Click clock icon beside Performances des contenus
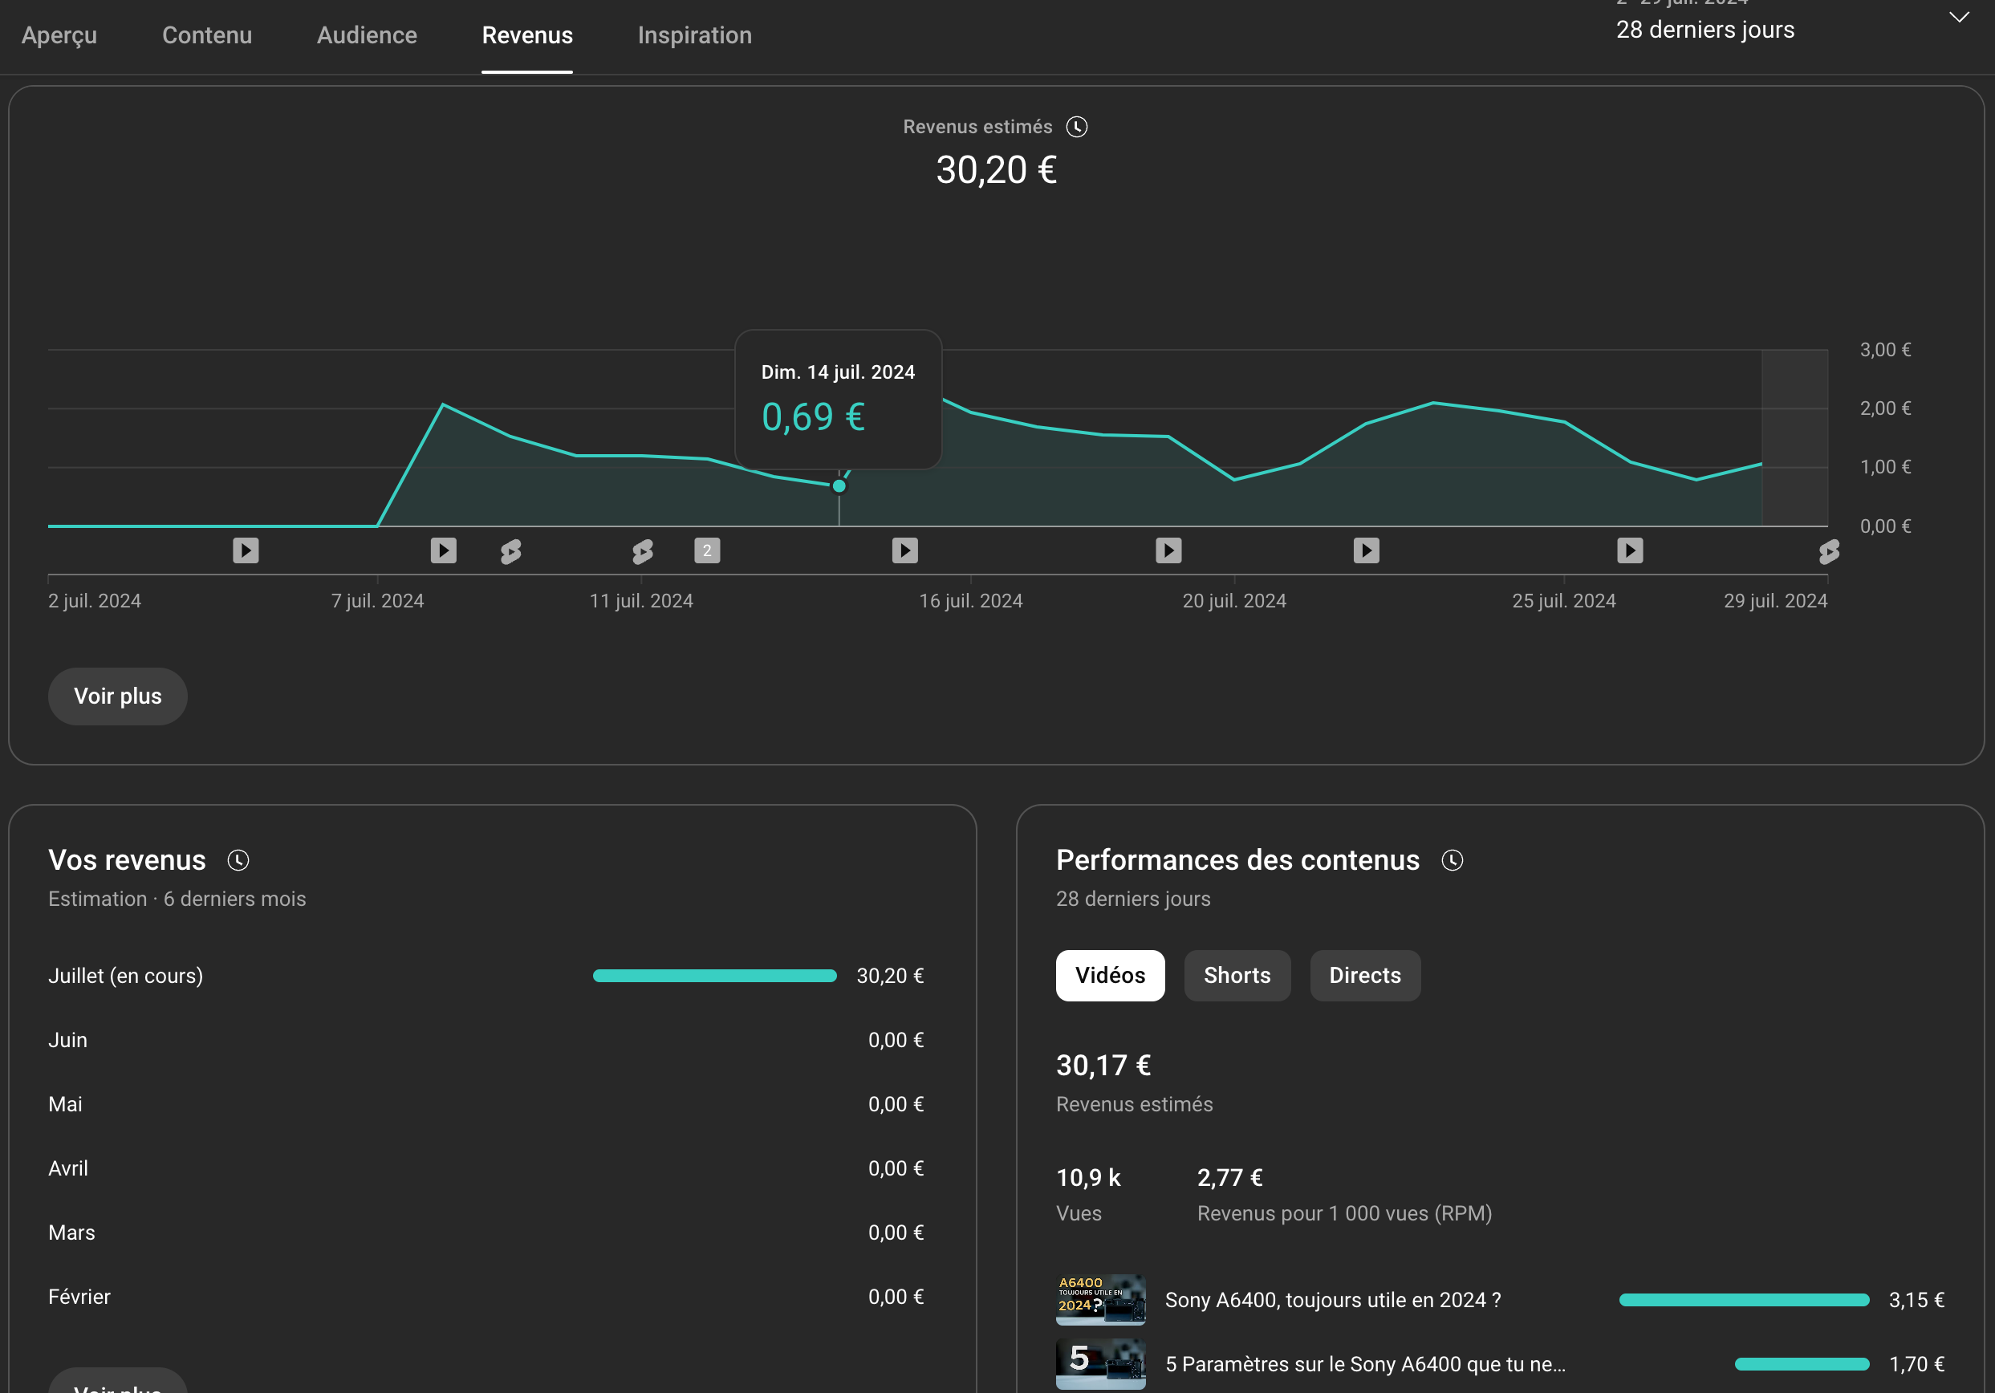This screenshot has height=1393, width=1995. coord(1452,860)
